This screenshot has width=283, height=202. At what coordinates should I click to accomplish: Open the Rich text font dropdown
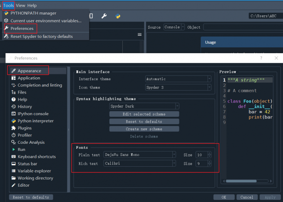click(x=139, y=163)
